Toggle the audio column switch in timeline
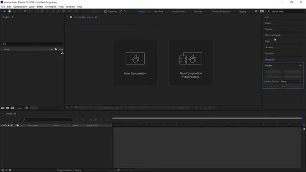This screenshot has height=172, width=306. click(x=5, y=125)
